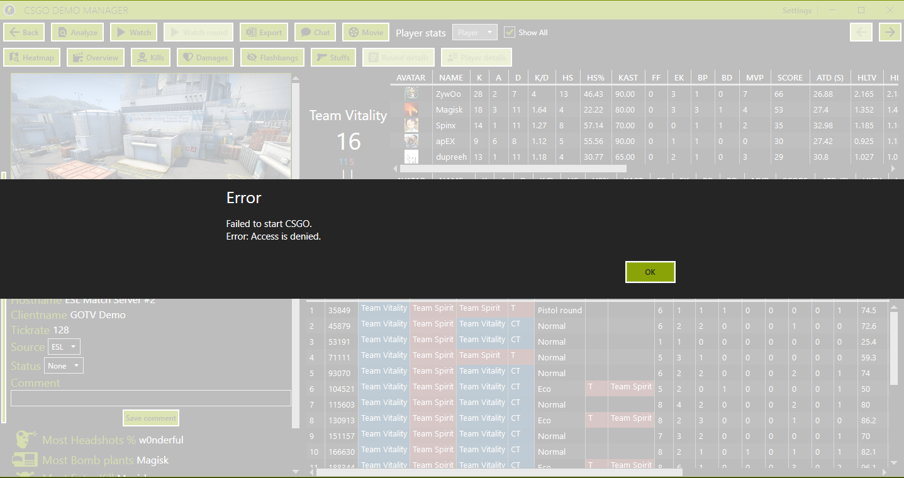Switch to the Overview tab

(x=95, y=57)
